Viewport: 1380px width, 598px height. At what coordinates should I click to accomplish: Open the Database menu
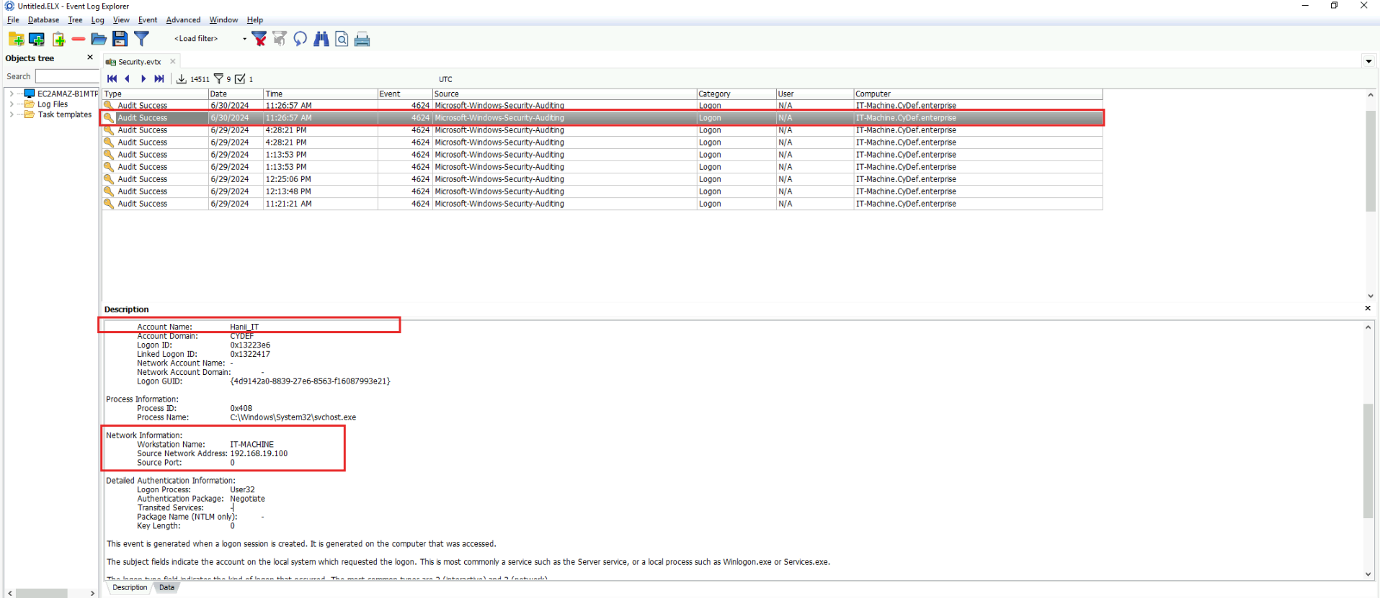pos(43,20)
